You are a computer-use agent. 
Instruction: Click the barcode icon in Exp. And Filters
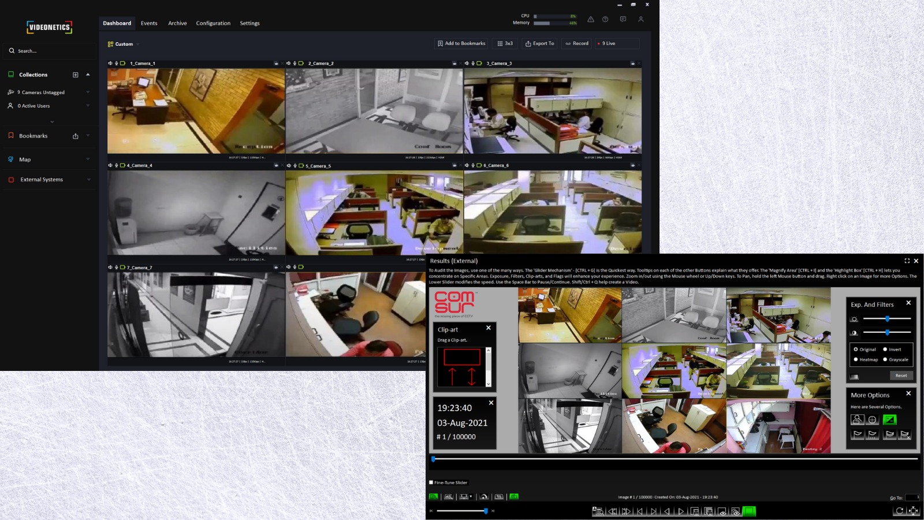pos(855,376)
